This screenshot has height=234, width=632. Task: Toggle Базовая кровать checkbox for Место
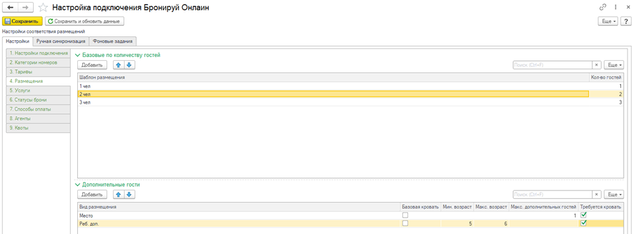[405, 215]
